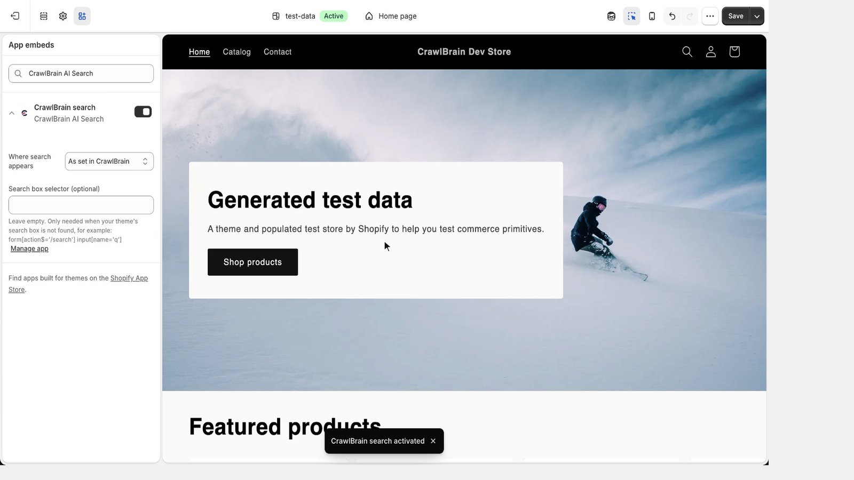Click the CrawlBrain Dev Store title
This screenshot has width=854, height=480.
click(464, 52)
